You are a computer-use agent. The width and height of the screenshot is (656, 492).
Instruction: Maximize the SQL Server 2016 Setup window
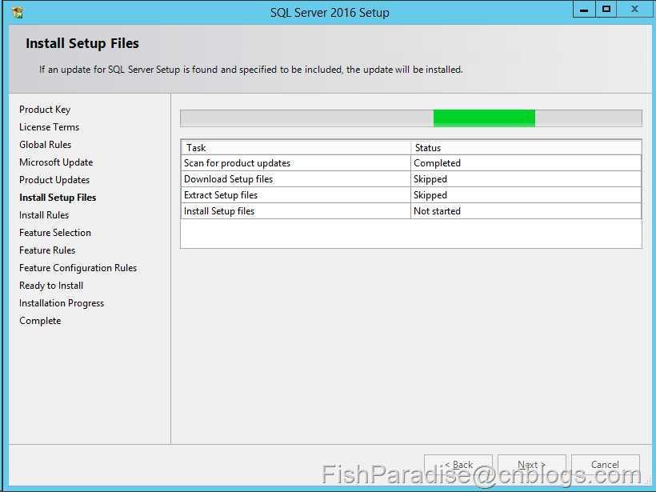pyautogui.click(x=606, y=10)
